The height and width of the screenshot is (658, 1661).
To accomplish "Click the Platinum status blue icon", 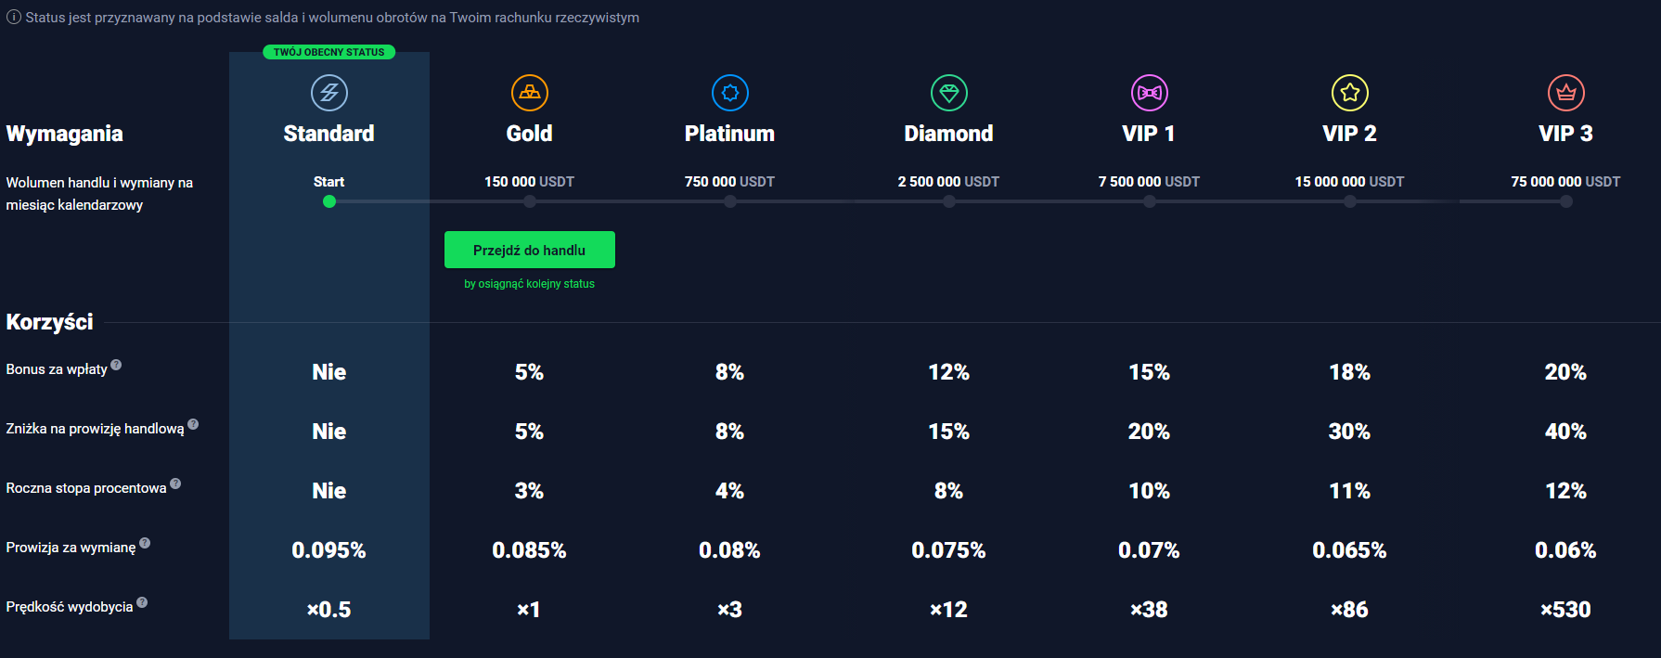I will [730, 93].
